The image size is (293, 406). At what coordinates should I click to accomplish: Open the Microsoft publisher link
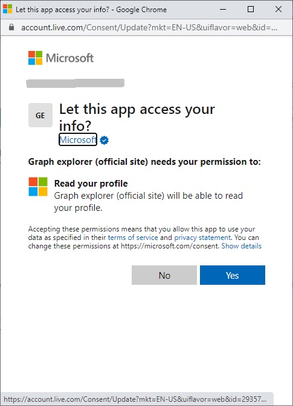point(78,139)
